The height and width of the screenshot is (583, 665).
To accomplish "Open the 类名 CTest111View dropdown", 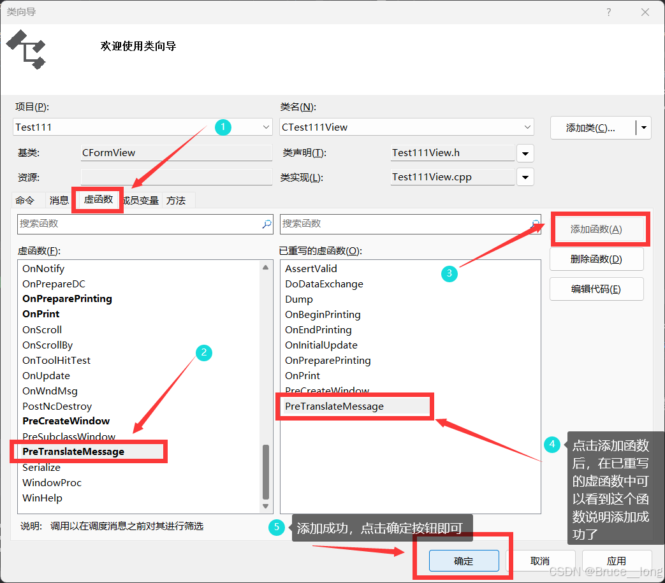I will click(527, 127).
